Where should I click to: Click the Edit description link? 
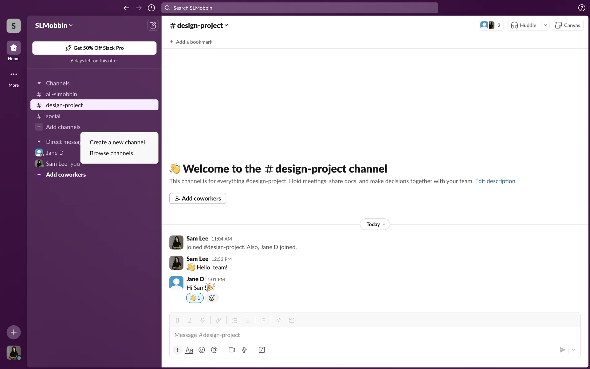495,181
